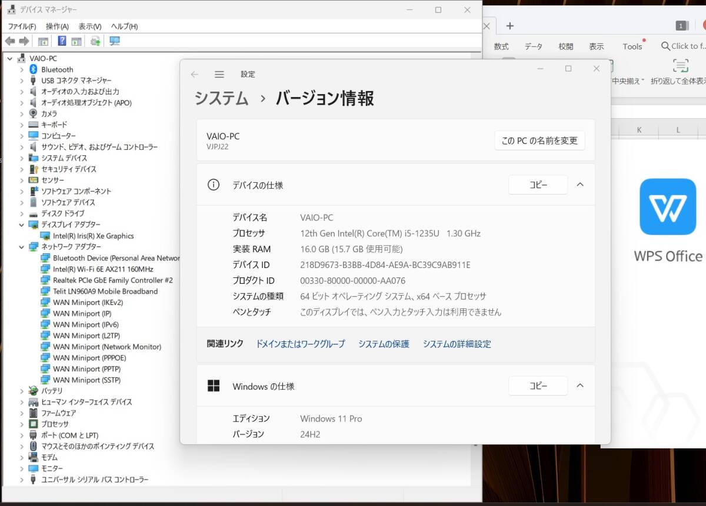The width and height of the screenshot is (706, 506).
Task: Click the Bluetooth icon in device tree
Action: [34, 69]
